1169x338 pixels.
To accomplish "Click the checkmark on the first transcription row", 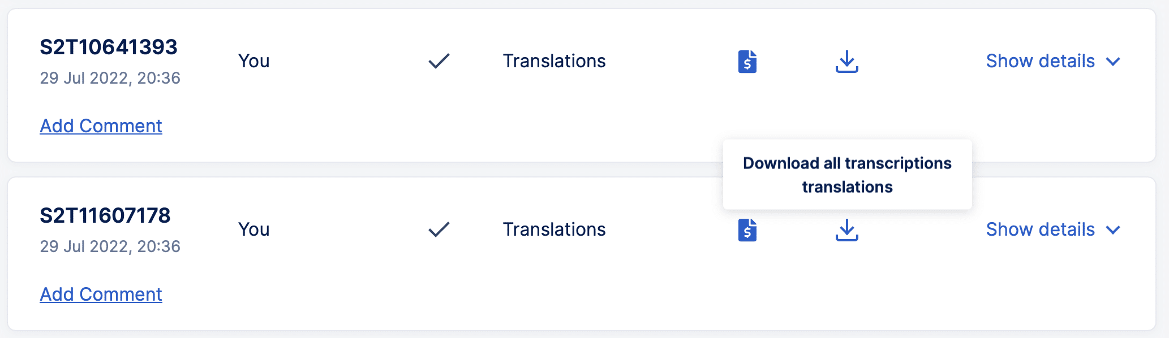I will click(439, 60).
